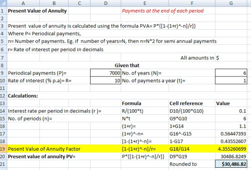
Task: Select the rate input cell containing 10
Action: [105, 81]
